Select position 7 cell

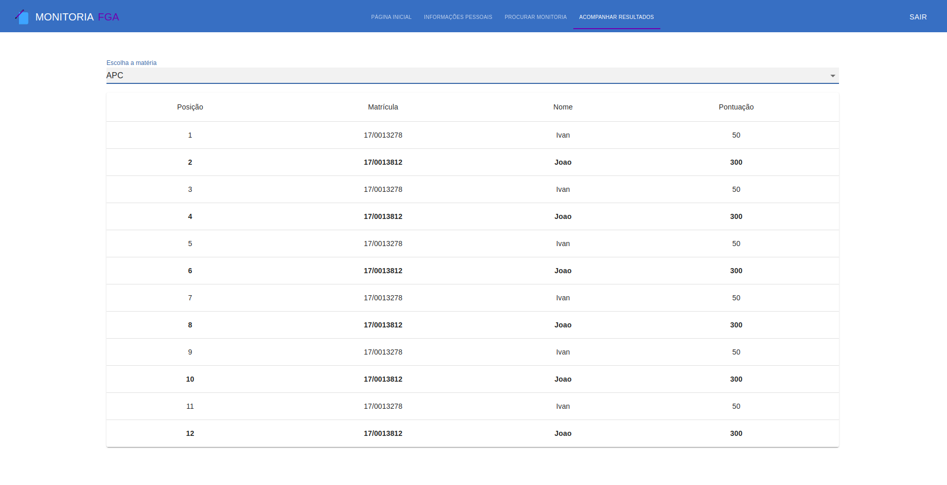[190, 298]
